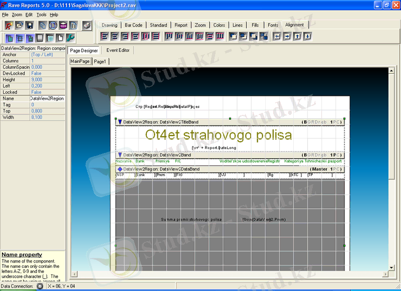Viewport: 401px width, 291px height.
Task: Open a project with the folder icon
Action: (20, 26)
